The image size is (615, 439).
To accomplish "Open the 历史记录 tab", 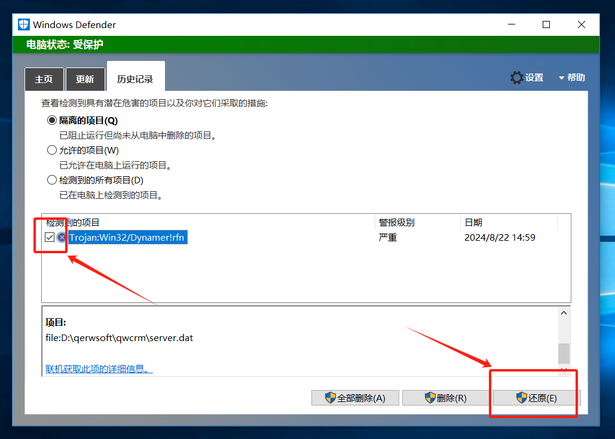I will 135,76.
